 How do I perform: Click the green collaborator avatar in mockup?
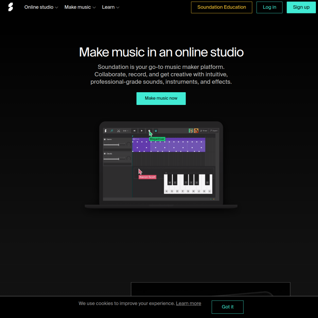[x=191, y=131]
